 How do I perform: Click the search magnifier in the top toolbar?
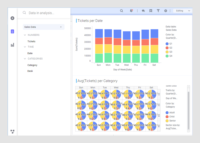(x=122, y=11)
